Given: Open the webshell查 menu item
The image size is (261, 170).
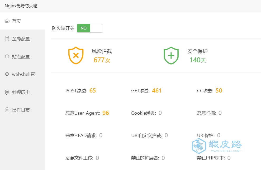Looking at the screenshot, I should click(x=22, y=74).
